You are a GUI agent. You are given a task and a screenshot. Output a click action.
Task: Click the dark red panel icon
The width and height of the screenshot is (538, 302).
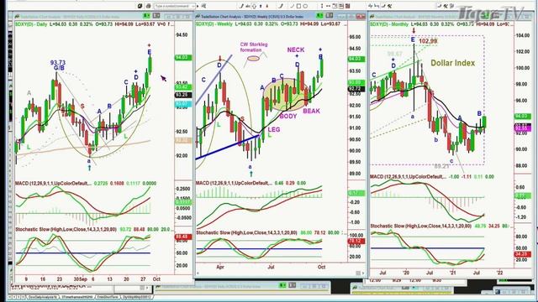click(347, 6)
